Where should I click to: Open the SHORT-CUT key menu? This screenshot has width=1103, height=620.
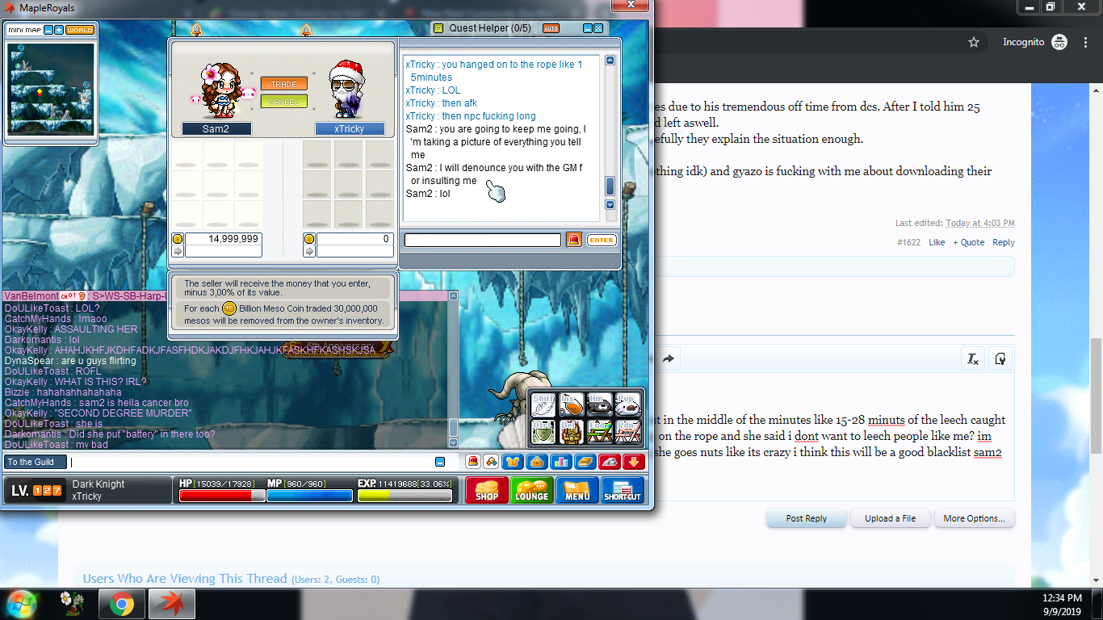pos(623,490)
